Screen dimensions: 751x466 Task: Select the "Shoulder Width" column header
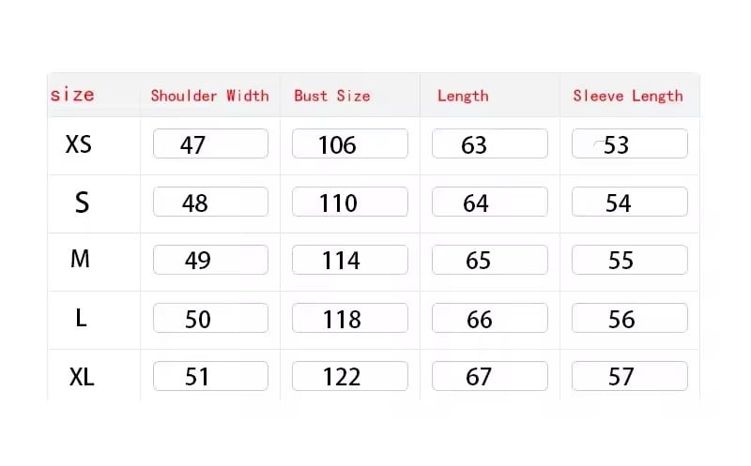click(x=209, y=96)
